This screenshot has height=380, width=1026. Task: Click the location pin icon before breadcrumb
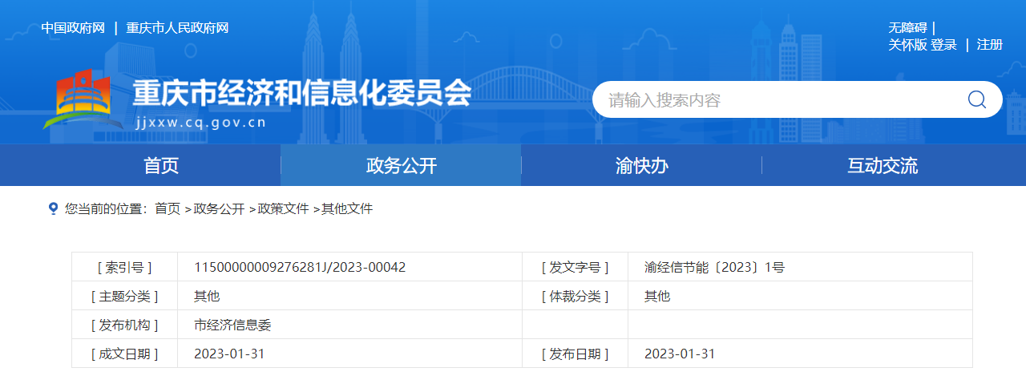click(54, 208)
